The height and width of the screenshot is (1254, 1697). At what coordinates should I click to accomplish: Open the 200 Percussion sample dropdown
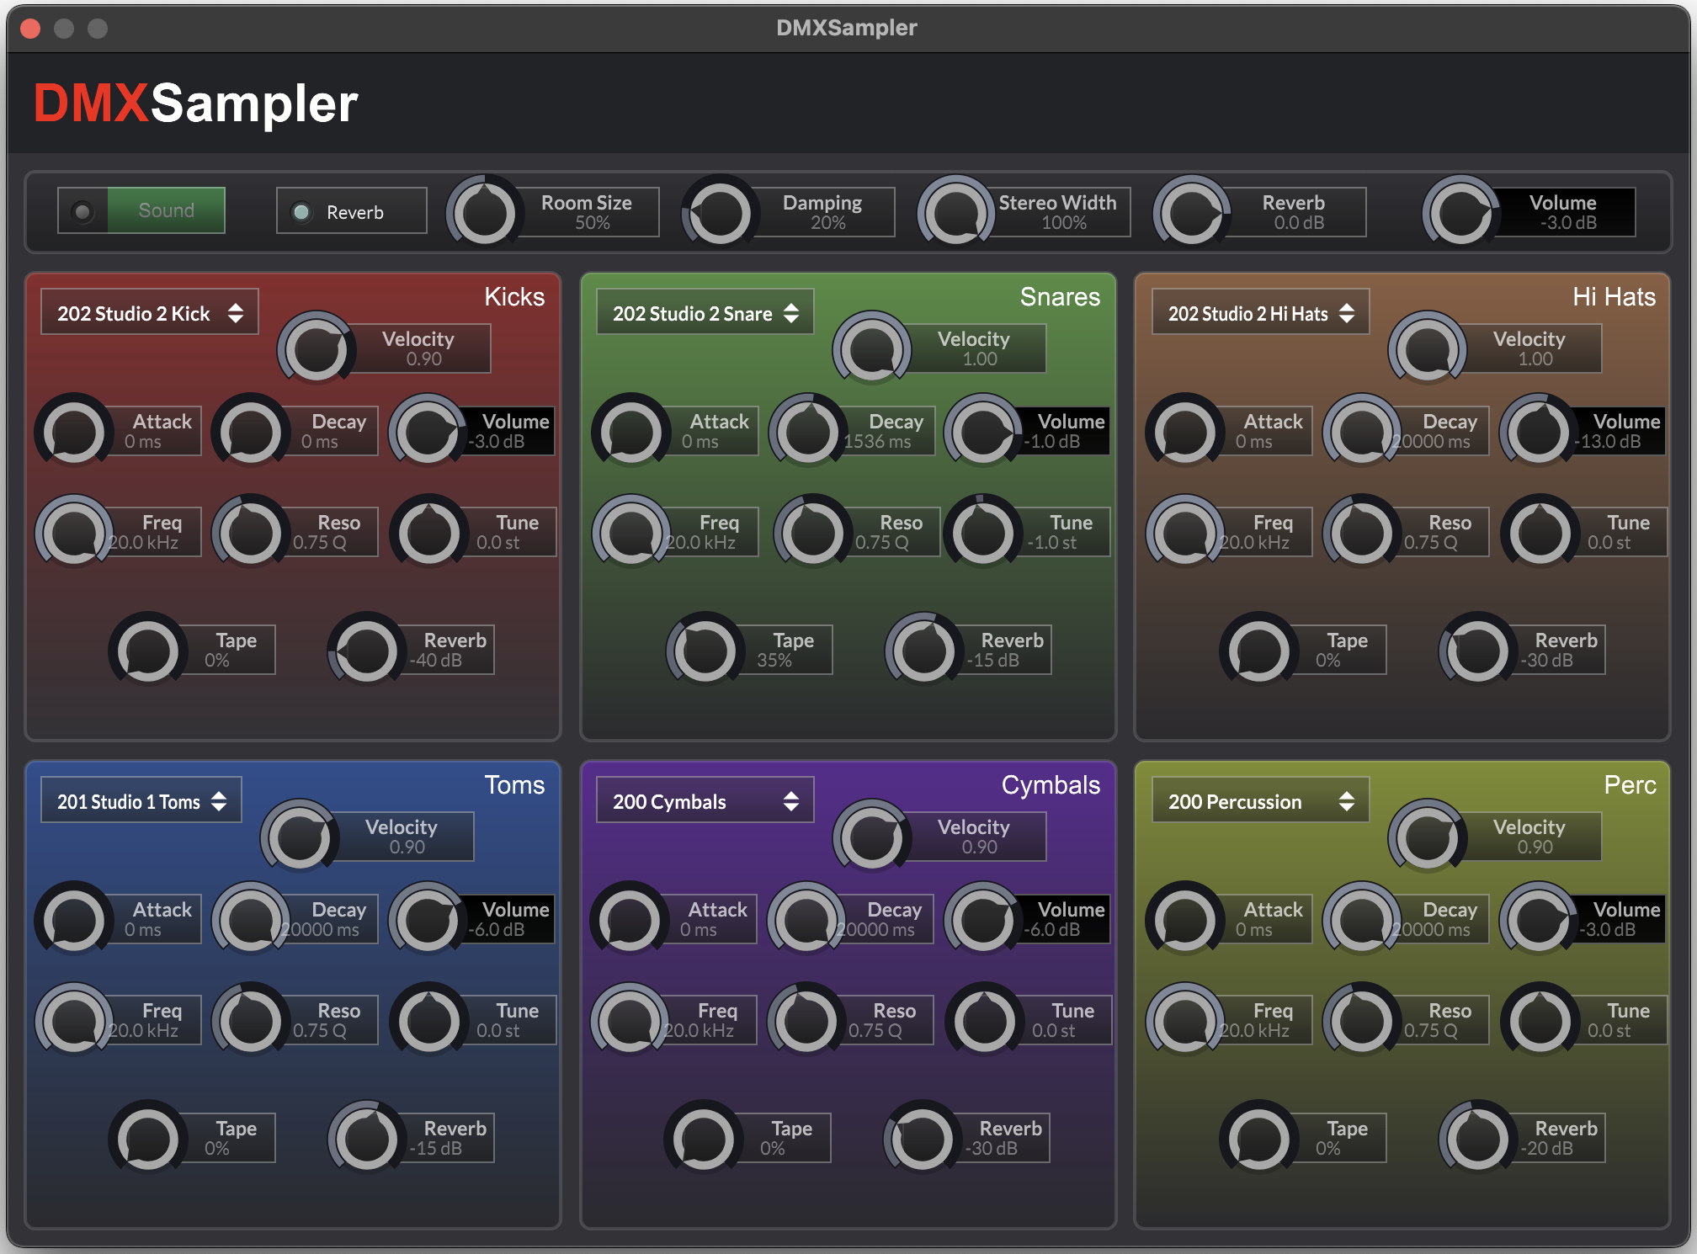click(1261, 800)
